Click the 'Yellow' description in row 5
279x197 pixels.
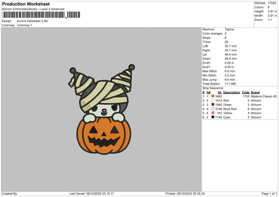[x=228, y=113]
